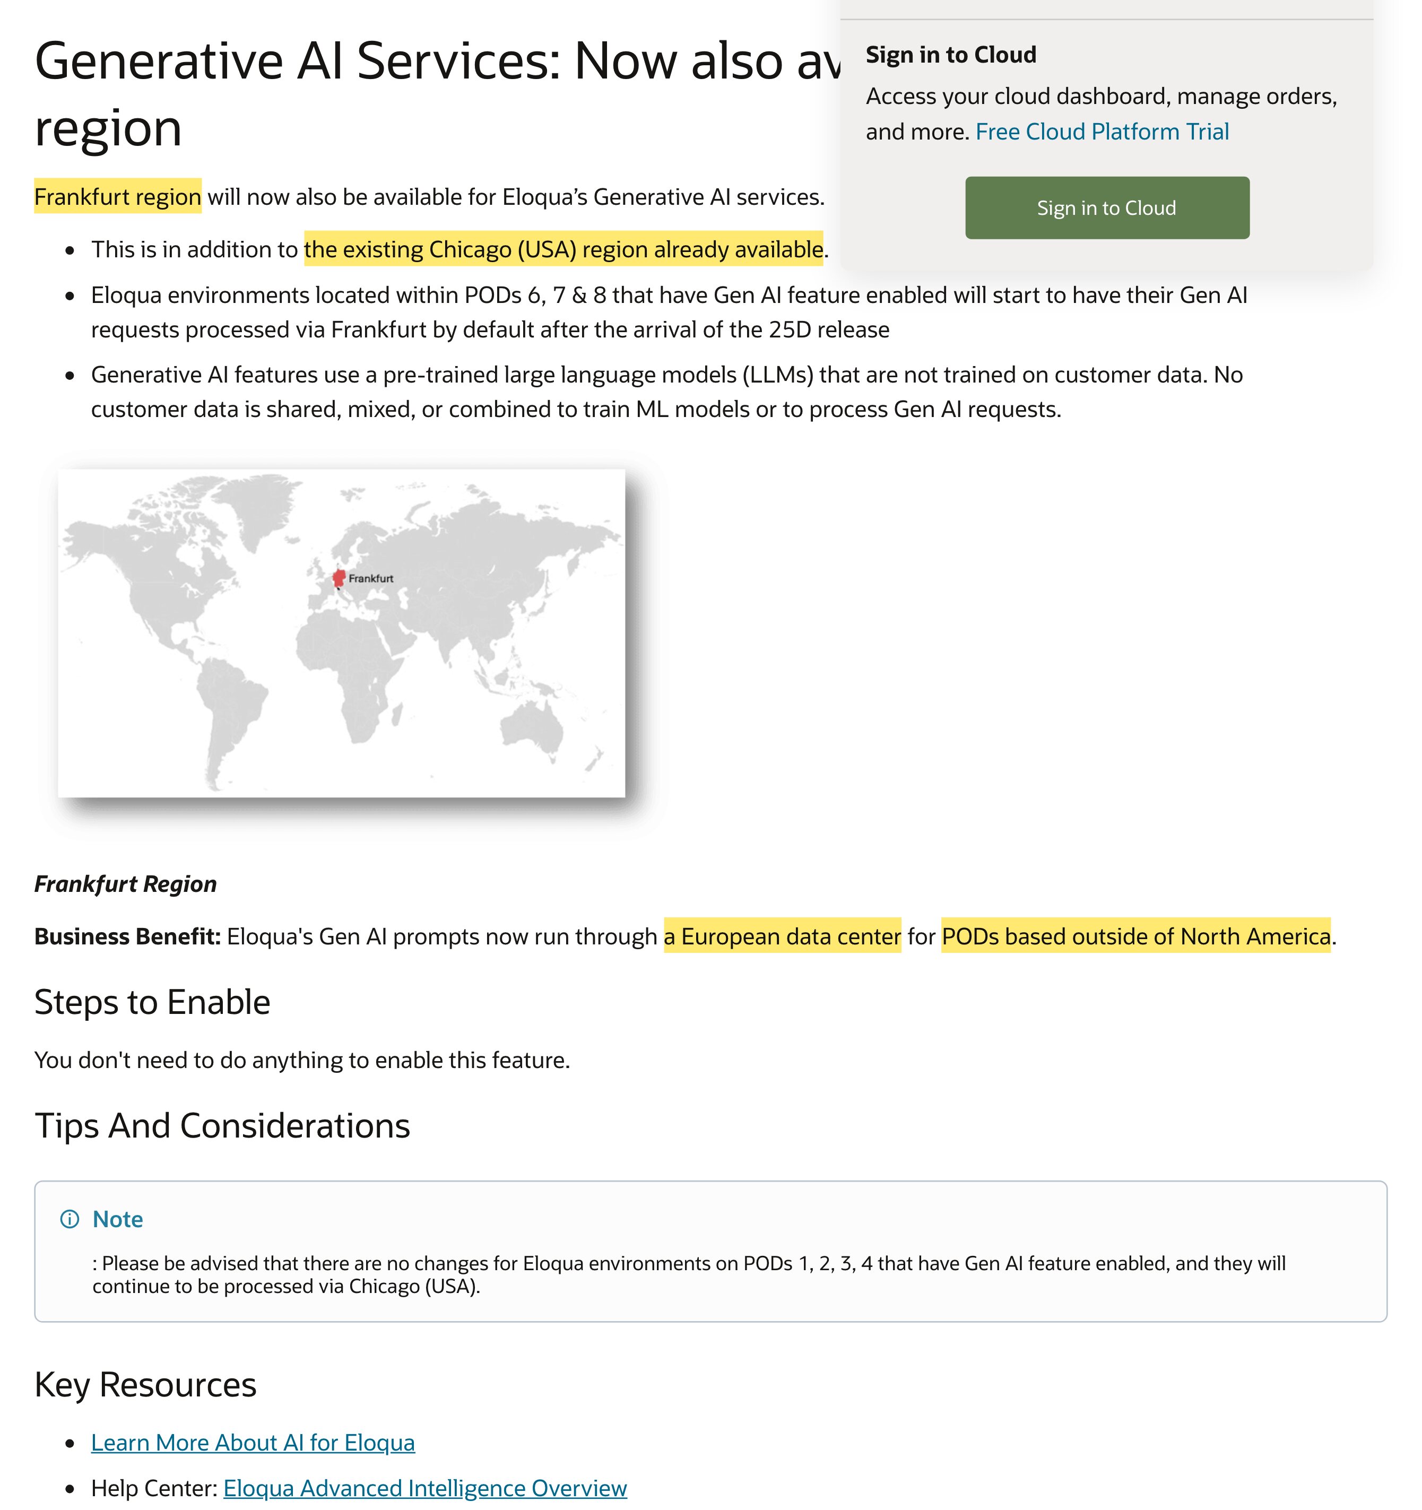Screen dimensions: 1422x1510
Task: Click the italic 'Frankfurt Region' caption
Action: point(125,883)
